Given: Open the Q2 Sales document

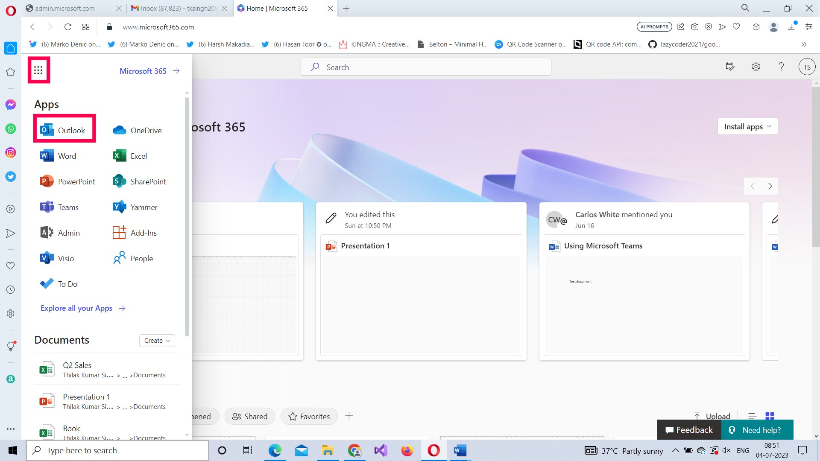Looking at the screenshot, I should (x=106, y=370).
